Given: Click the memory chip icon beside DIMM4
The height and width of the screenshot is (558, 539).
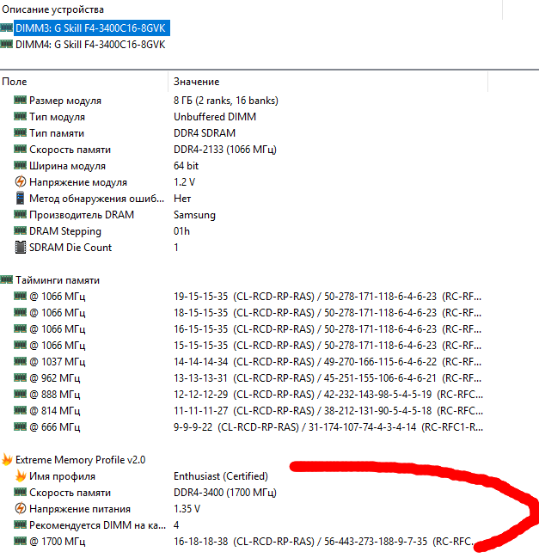Looking at the screenshot, I should 7,44.
